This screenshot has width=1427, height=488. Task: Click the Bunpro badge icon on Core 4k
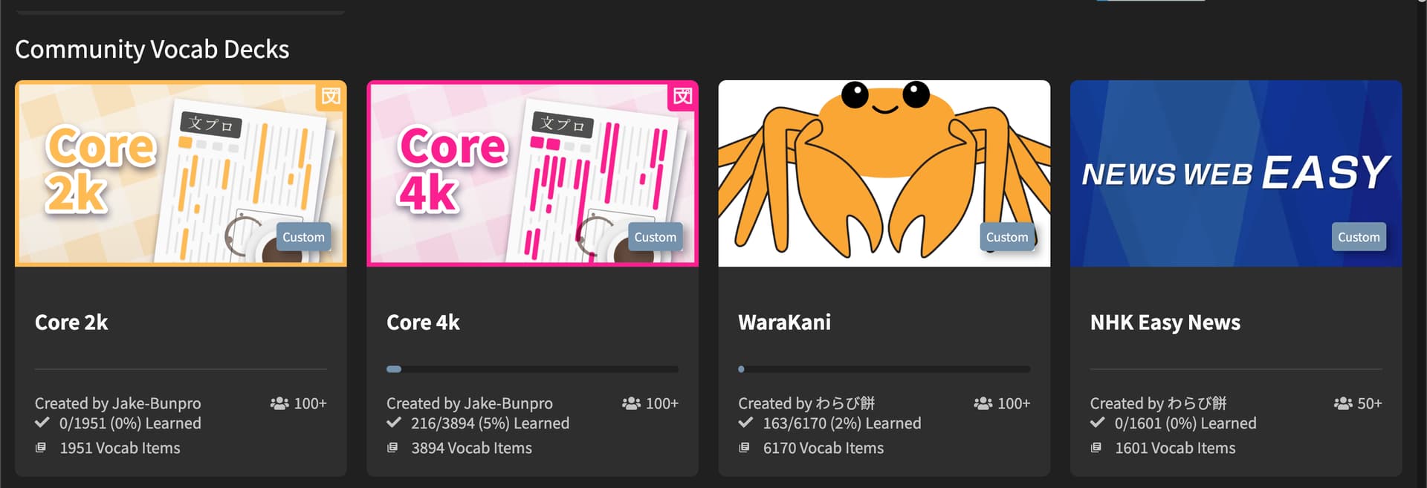[682, 96]
